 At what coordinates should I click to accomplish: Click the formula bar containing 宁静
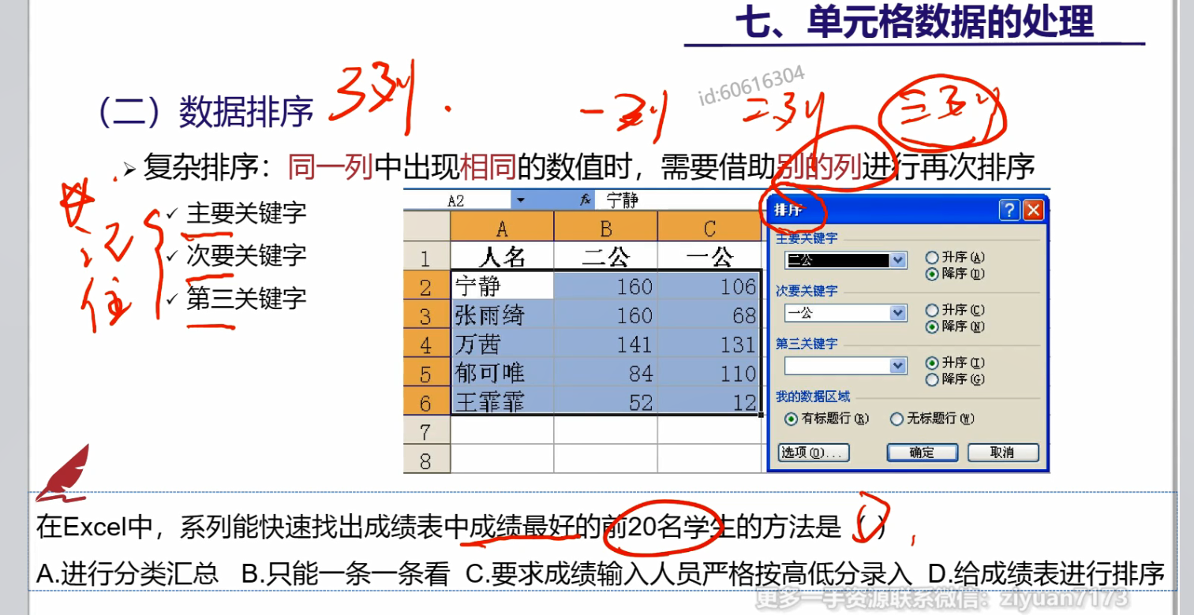click(x=676, y=200)
